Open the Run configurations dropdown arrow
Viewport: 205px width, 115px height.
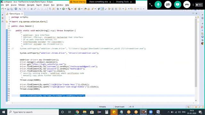pos(66,9)
